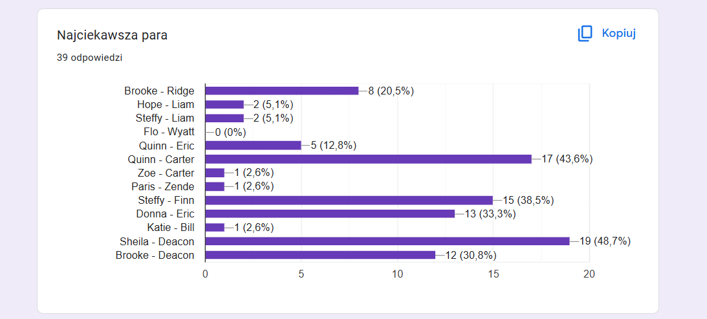Click the Steffy - Finn bar
707x319 pixels.
pyautogui.click(x=349, y=201)
